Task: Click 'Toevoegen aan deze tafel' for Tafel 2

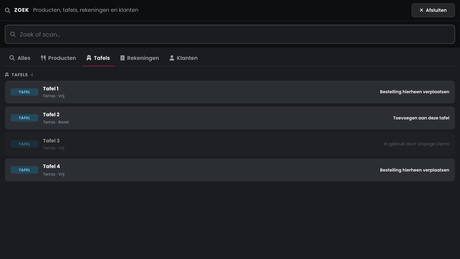Action: point(421,118)
